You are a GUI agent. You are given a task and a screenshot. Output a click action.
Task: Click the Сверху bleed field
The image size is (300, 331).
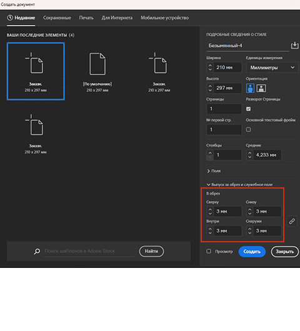pyautogui.click(x=227, y=211)
